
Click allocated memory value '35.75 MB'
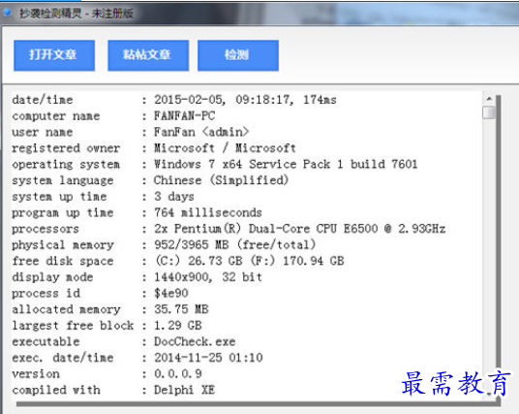[181, 309]
